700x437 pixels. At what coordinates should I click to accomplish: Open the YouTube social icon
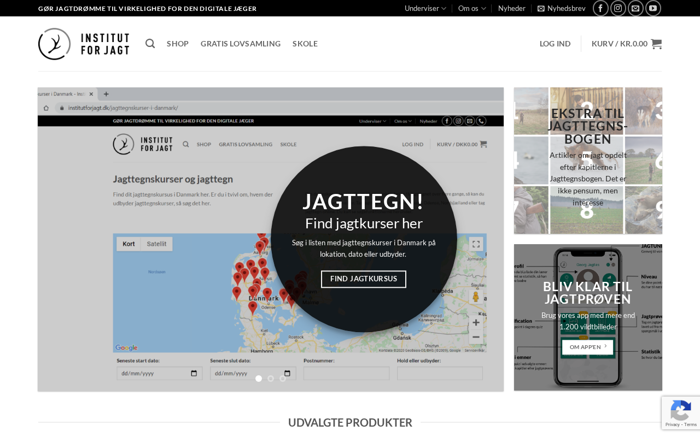[653, 8]
